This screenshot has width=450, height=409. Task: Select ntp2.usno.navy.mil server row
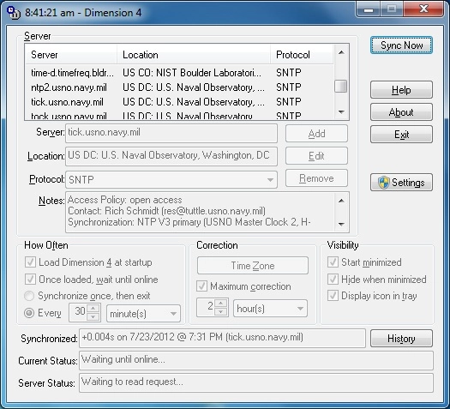tap(179, 87)
